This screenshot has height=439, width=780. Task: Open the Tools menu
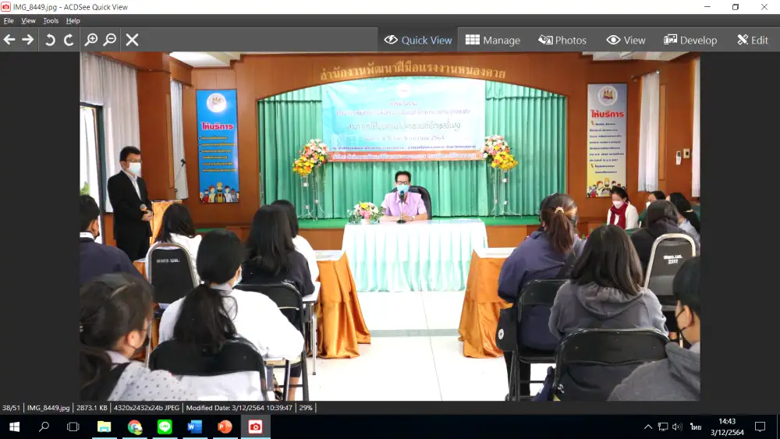(x=51, y=21)
